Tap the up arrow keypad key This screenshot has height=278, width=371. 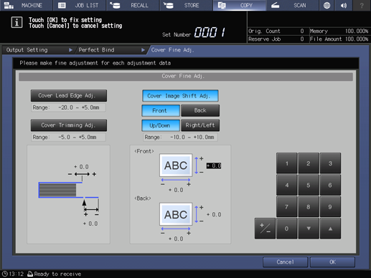[330, 229]
